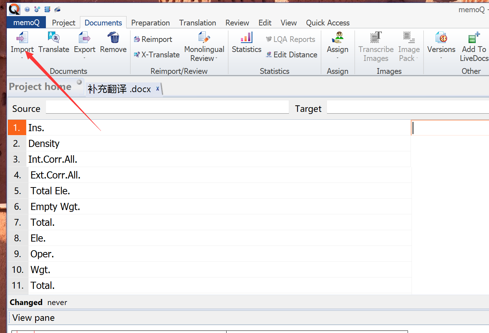Click the Versions history icon
489x333 pixels.
pyautogui.click(x=441, y=38)
